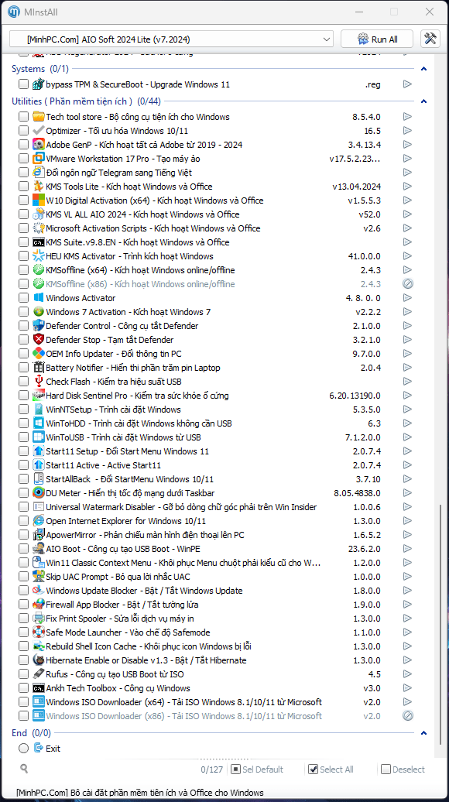Click the KMS Tools Lite icon
The width and height of the screenshot is (449, 802).
[x=39, y=187]
